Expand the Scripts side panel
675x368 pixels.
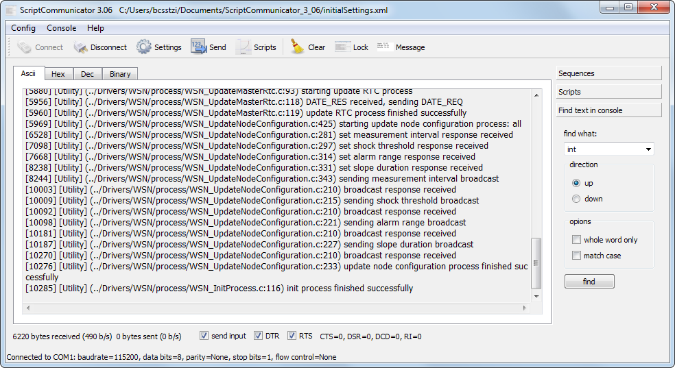tap(608, 92)
